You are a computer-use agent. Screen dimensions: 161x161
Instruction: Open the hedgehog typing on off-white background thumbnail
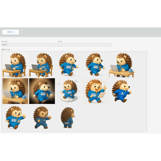coord(15,64)
